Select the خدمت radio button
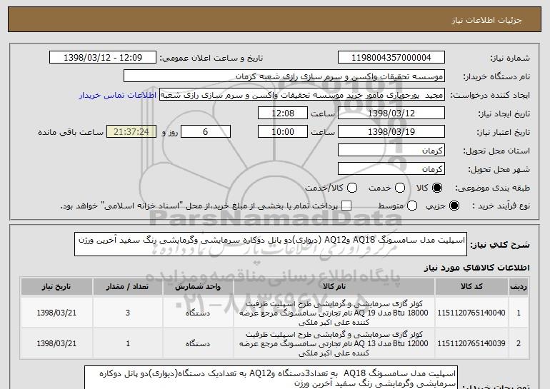 click(400, 188)
